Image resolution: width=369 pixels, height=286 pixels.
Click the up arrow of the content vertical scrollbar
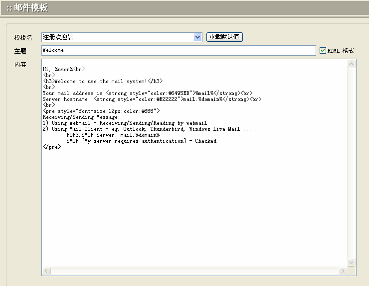[352, 64]
